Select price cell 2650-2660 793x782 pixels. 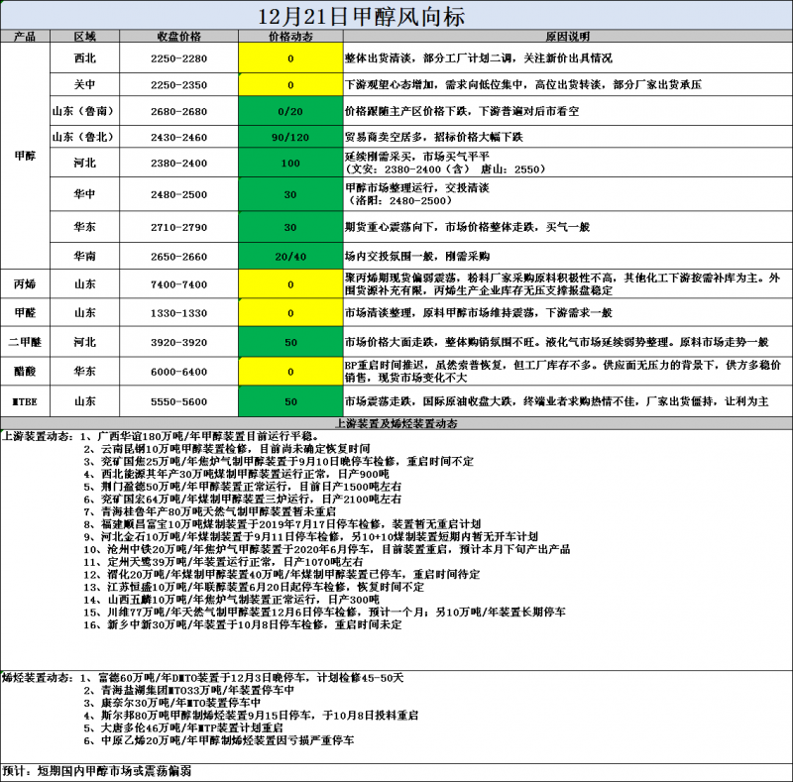coord(178,257)
